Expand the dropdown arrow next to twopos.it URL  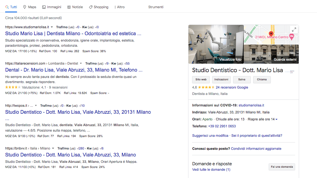coord(36,106)
